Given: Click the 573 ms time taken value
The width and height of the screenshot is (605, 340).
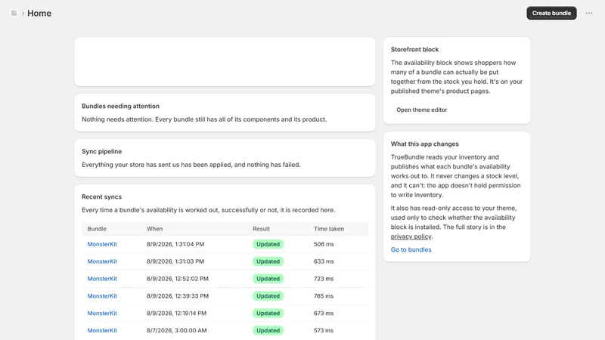Looking at the screenshot, I should pyautogui.click(x=324, y=330).
